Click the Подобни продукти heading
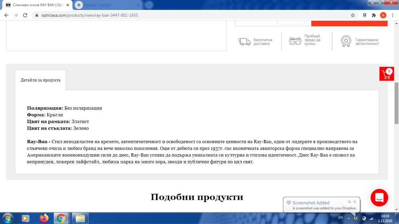 [197, 197]
